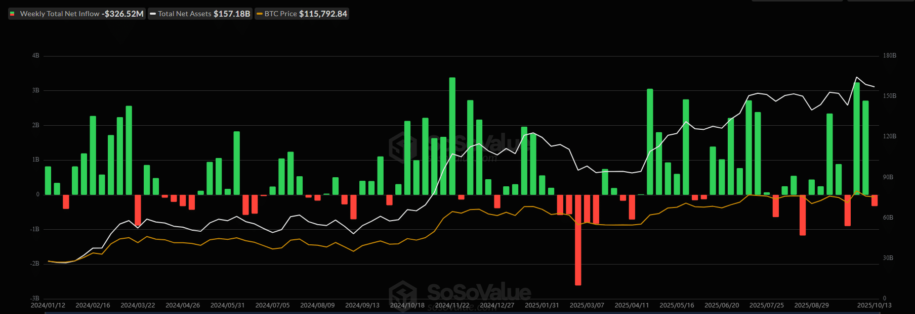Click the time range slider strip at bottom

click(455, 312)
